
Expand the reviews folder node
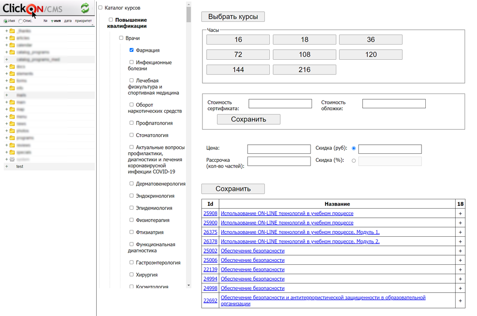point(7,145)
